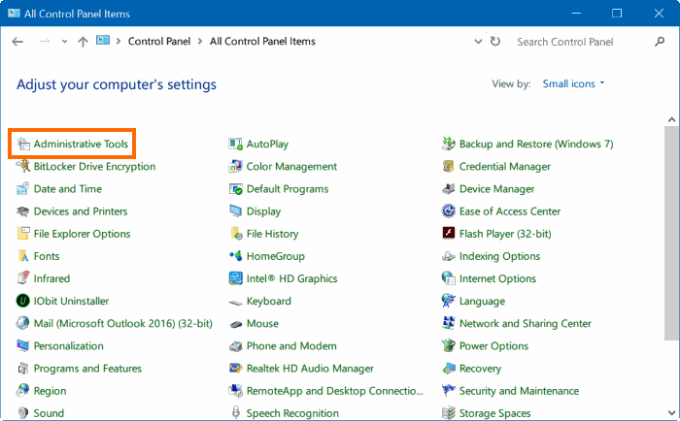Screen dimensions: 680x421
Task: Open Date and Time icon
Action: (23, 189)
